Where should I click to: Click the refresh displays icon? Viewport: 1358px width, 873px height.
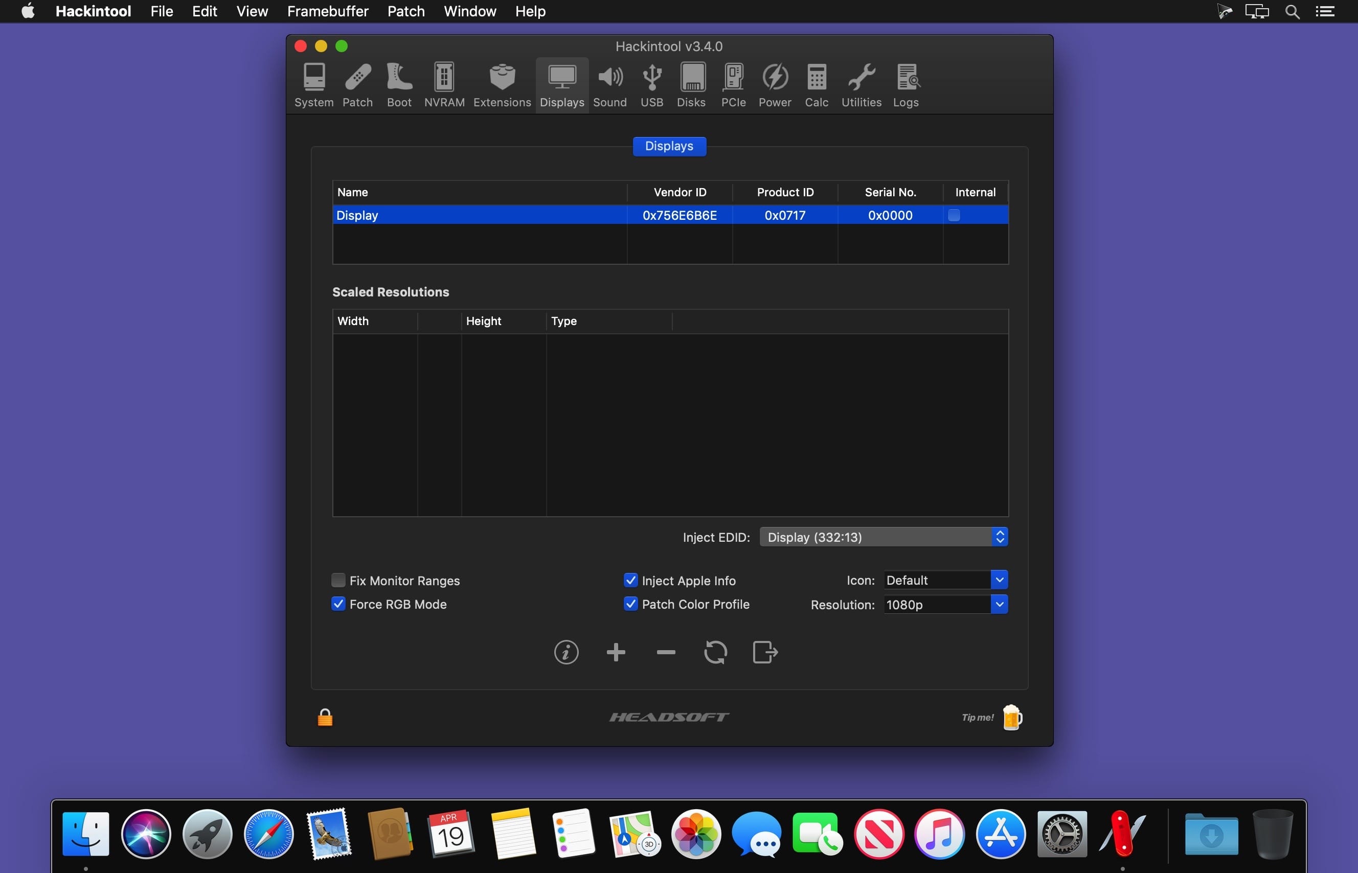[x=715, y=652]
